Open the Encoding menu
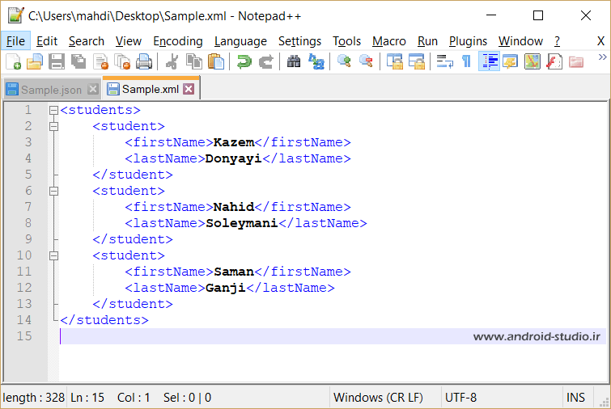The width and height of the screenshot is (611, 409). tap(178, 41)
